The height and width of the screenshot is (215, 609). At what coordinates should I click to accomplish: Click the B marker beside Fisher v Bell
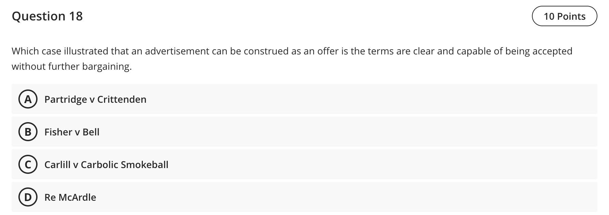tap(28, 132)
